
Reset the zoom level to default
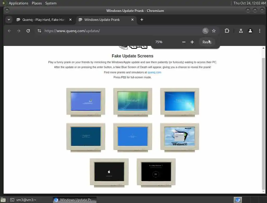click(x=207, y=42)
